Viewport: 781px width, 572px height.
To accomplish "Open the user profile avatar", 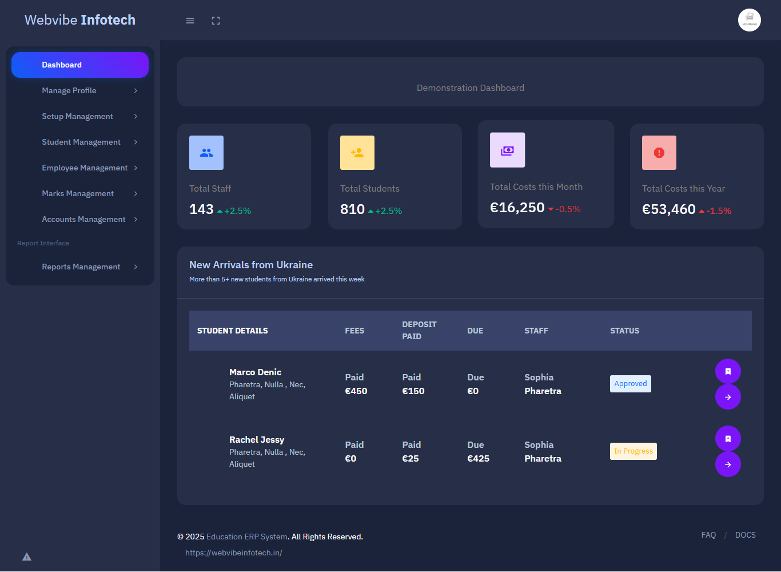I will (749, 20).
